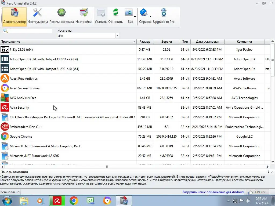Click install date "2/24/2023 5:14:18 PM"

tap(207, 127)
